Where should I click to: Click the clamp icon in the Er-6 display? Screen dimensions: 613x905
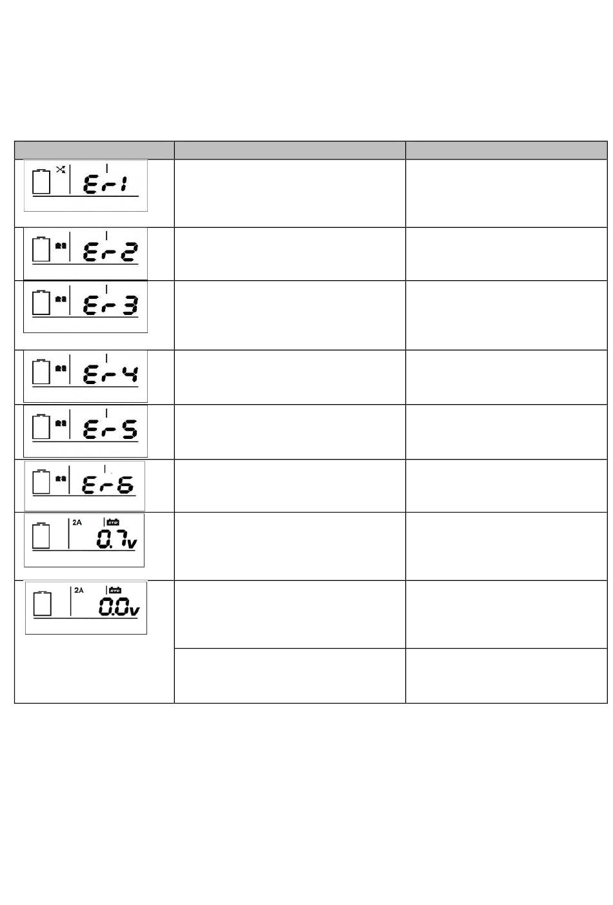(60, 478)
